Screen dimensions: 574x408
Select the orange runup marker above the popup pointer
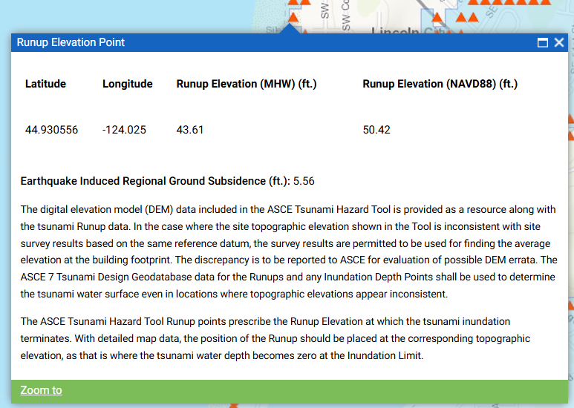point(294,16)
